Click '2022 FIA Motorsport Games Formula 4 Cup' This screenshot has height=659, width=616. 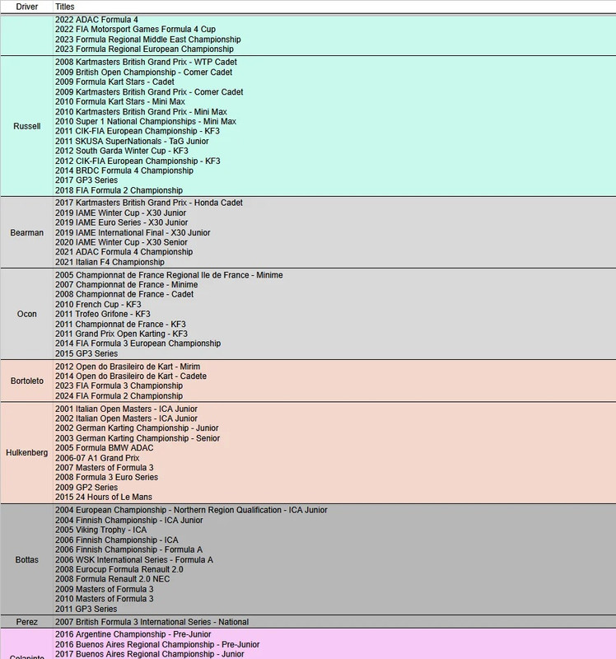135,30
